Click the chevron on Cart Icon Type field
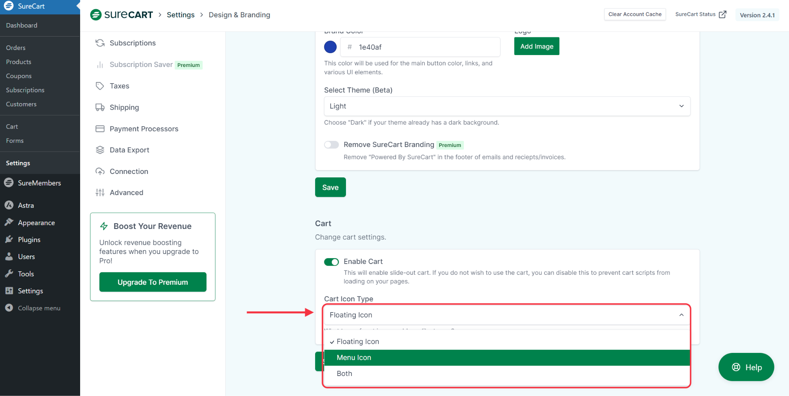 click(x=682, y=315)
